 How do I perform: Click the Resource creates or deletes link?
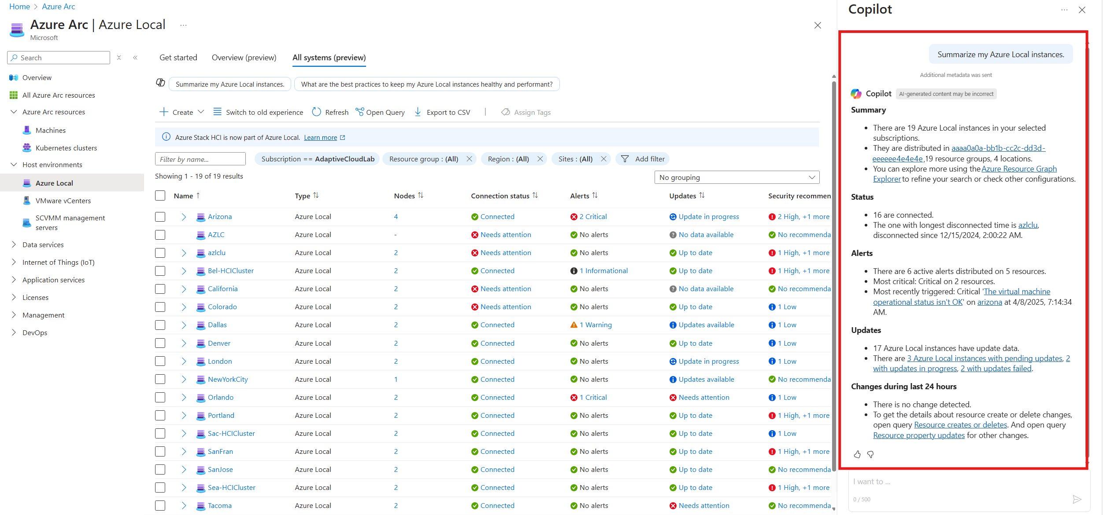960,425
